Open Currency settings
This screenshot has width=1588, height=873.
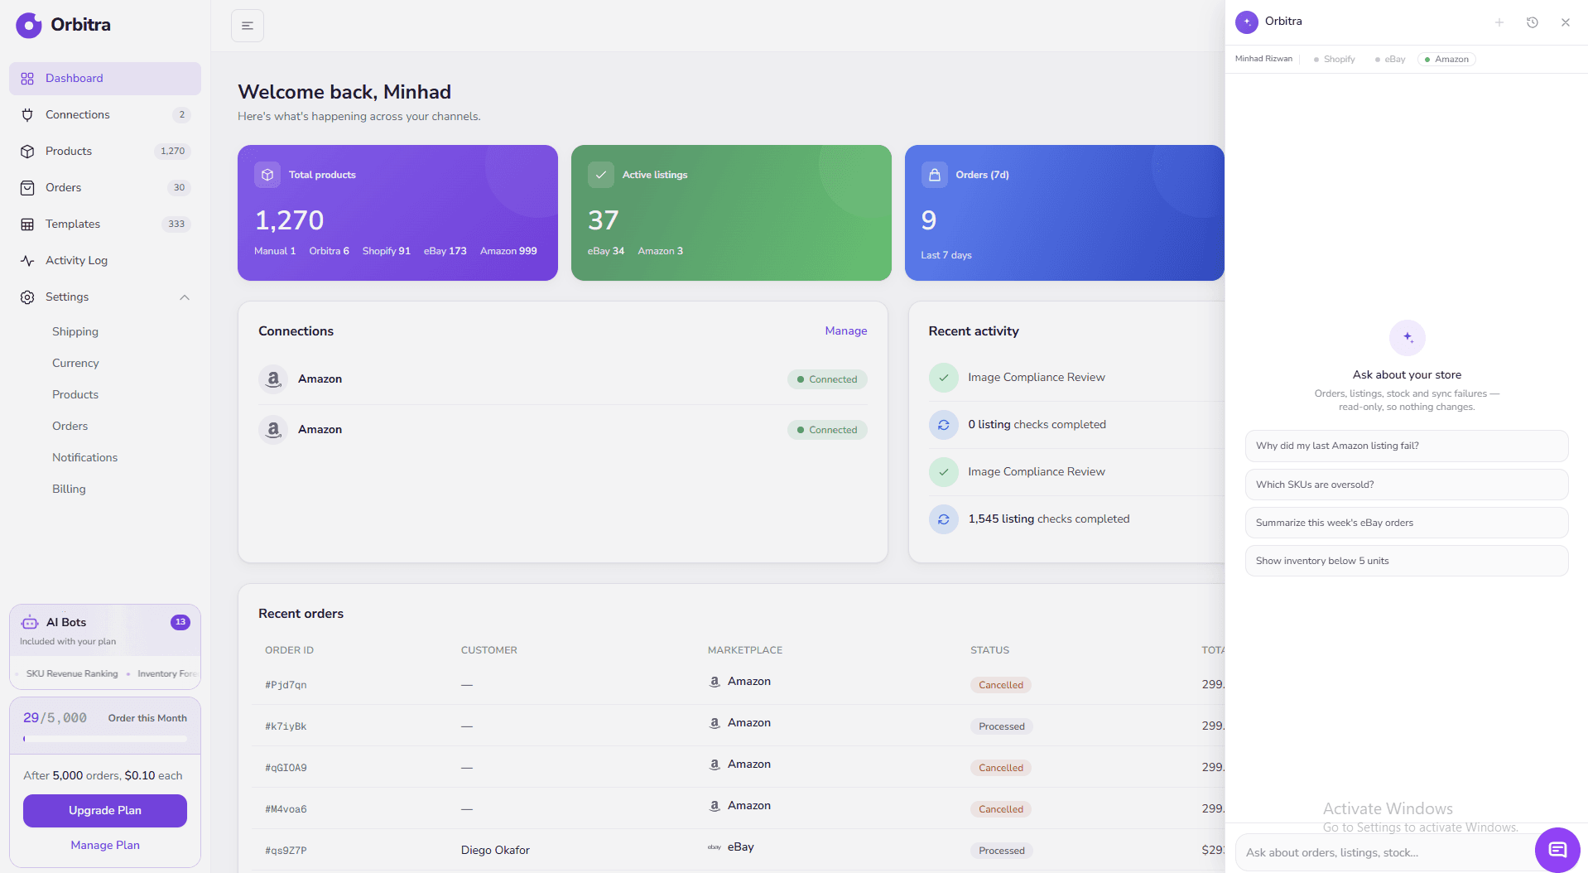tap(75, 363)
